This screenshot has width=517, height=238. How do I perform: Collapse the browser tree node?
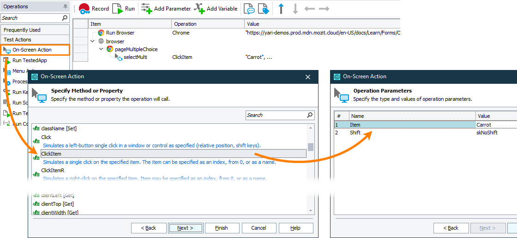click(x=93, y=41)
